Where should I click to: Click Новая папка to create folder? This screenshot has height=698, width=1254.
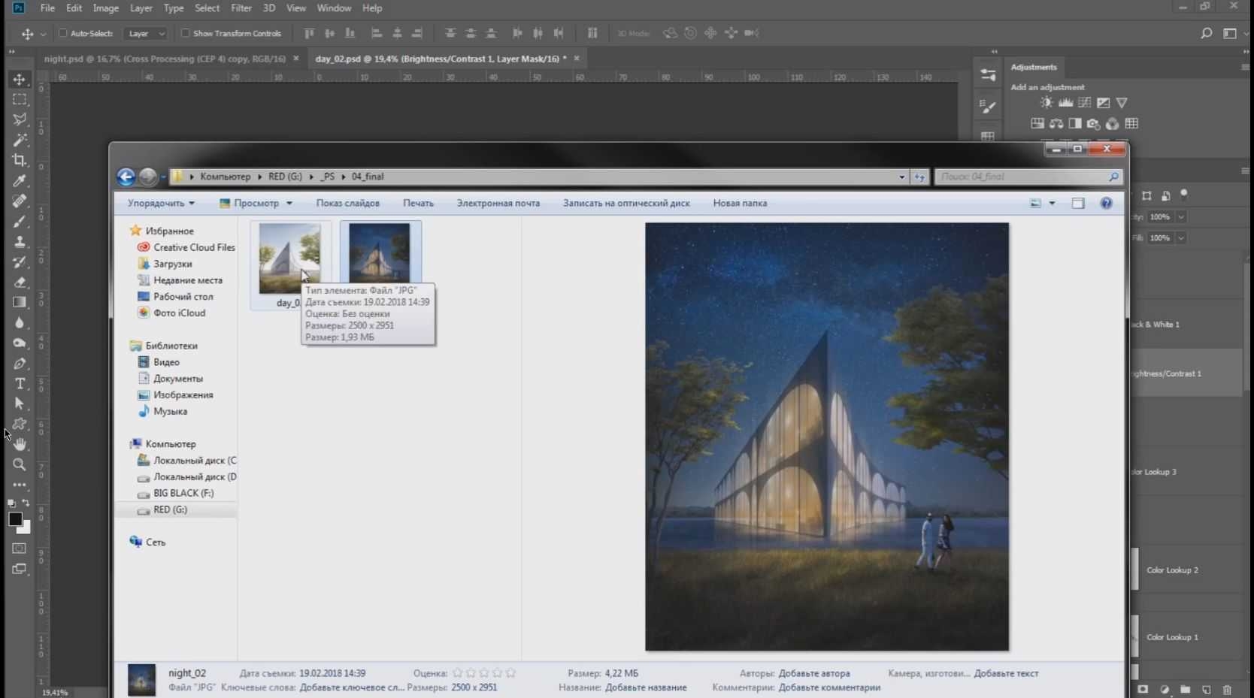[740, 203]
